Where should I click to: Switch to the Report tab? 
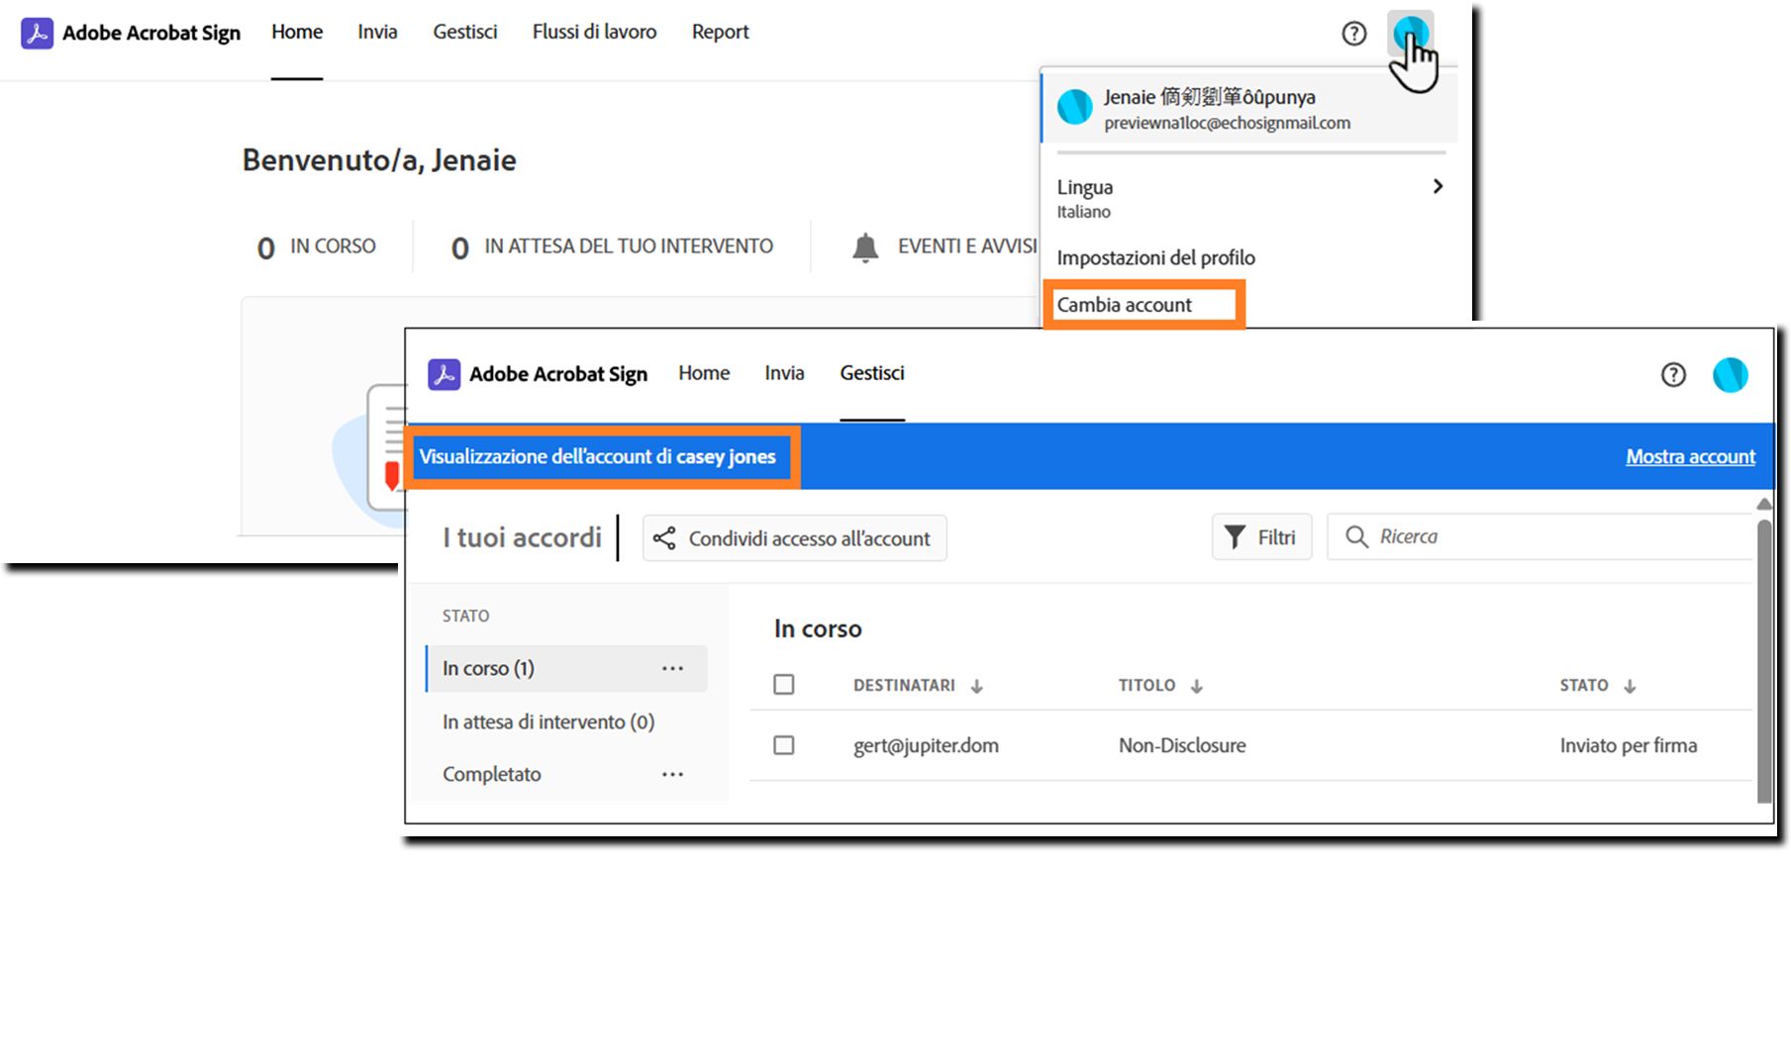coord(721,32)
